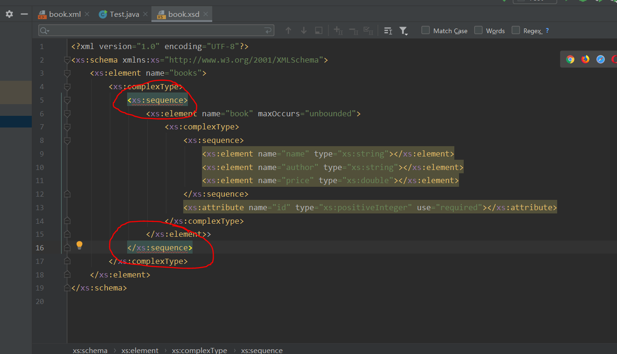Collapse complexType fold marker on line 4

67,87
